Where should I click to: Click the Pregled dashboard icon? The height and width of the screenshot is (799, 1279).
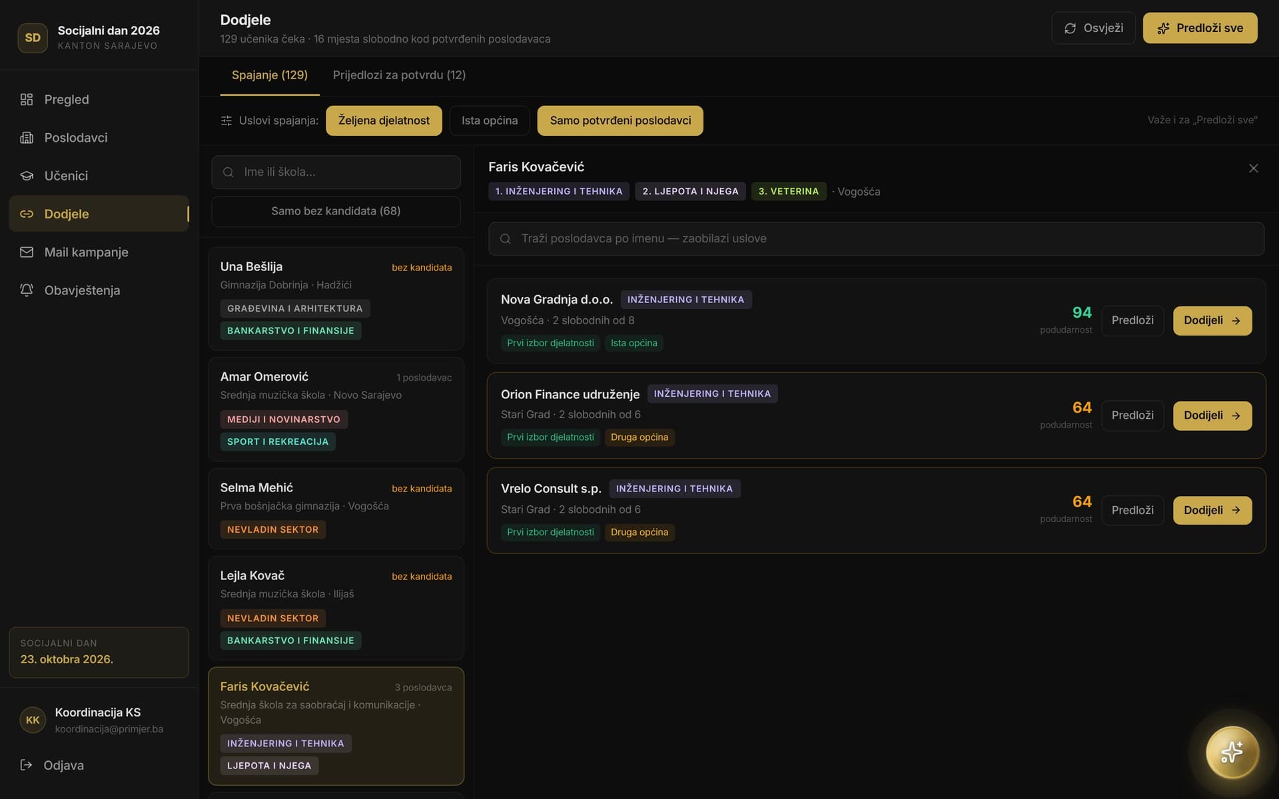click(x=27, y=99)
